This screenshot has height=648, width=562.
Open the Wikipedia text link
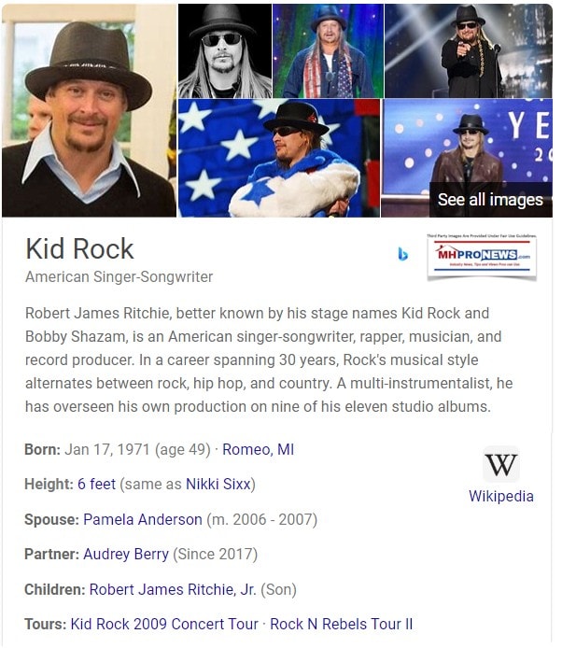[x=500, y=496]
